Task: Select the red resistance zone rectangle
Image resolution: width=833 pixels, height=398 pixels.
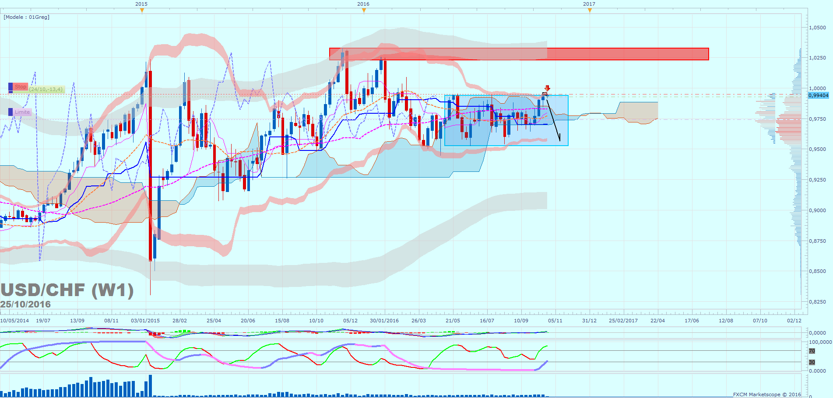Action: (519, 54)
